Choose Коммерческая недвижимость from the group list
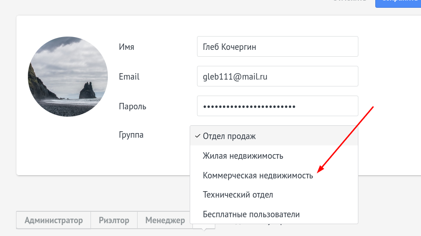421x236 pixels. pos(274,175)
